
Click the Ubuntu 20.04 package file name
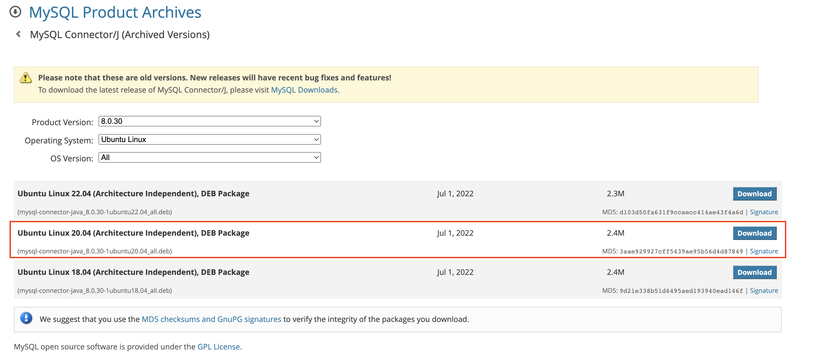(95, 251)
